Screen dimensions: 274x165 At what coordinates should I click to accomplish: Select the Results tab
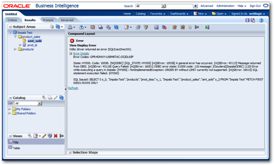point(30,20)
